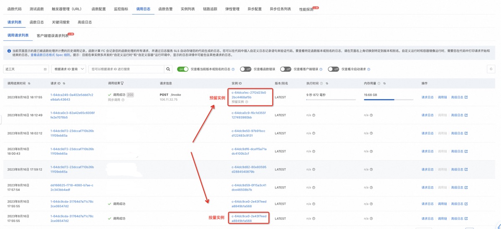
Task: Click the help icon next to 执行时间 header
Action: (321, 84)
